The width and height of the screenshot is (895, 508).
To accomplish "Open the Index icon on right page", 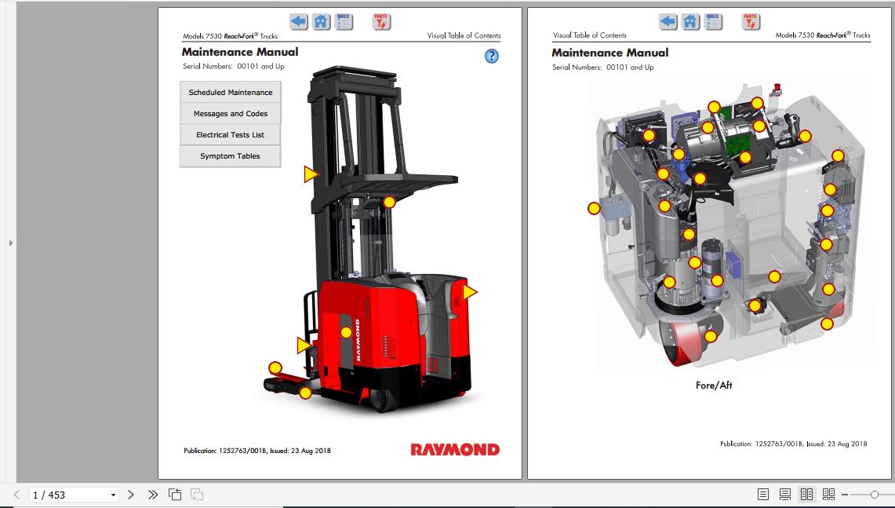I will click(713, 22).
